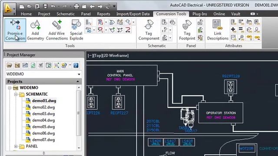
Task: Select demo02.dwg in the project tree
Action: (43, 107)
